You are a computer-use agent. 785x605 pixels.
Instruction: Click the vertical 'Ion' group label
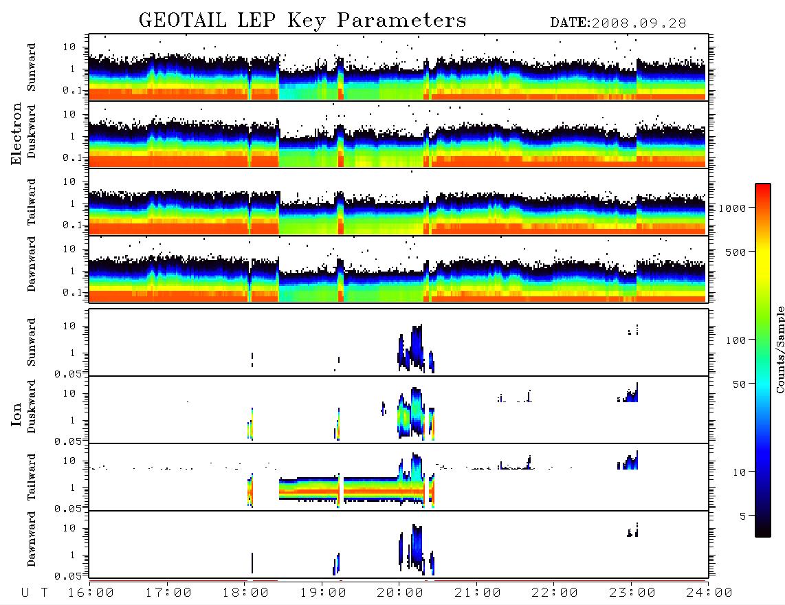click(16, 414)
